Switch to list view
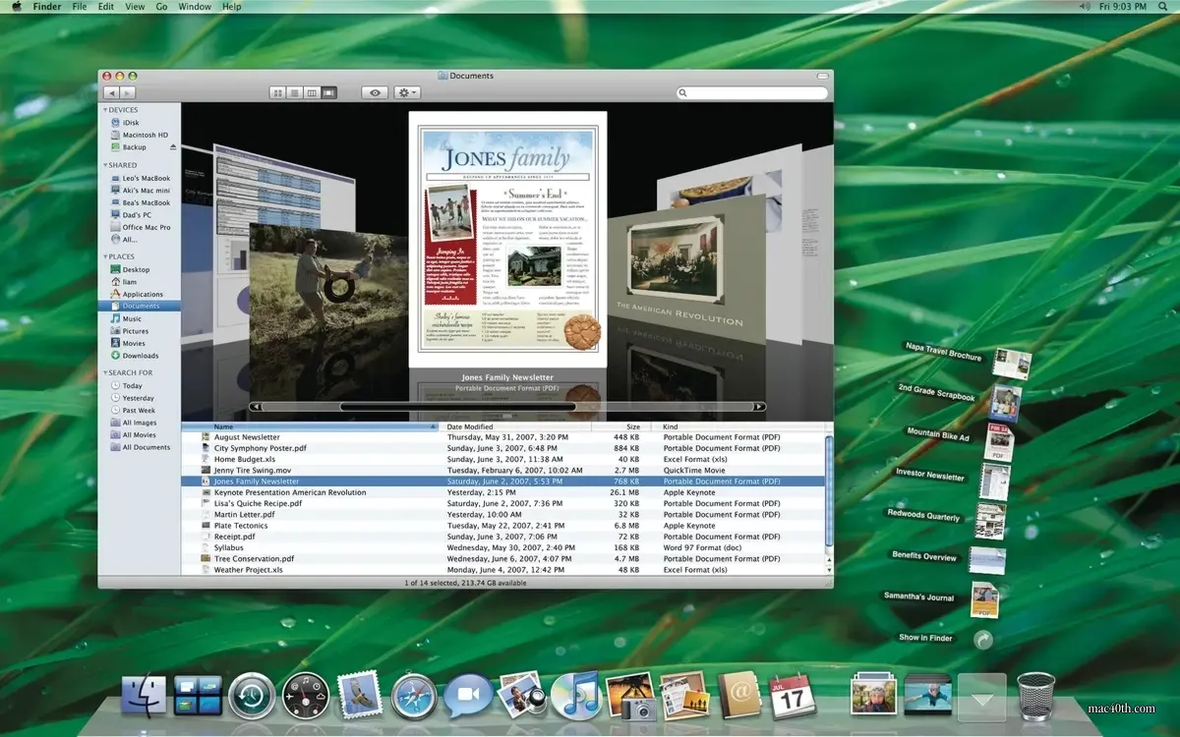1180x737 pixels. coord(296,91)
